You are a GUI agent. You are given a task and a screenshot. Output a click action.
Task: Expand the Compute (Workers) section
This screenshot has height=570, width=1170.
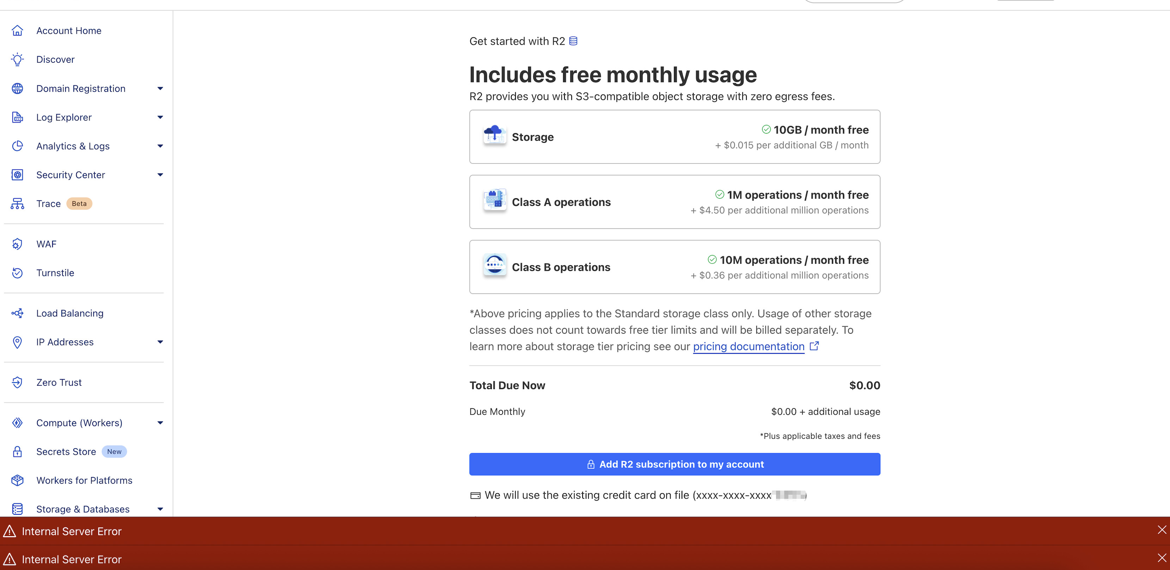click(160, 423)
